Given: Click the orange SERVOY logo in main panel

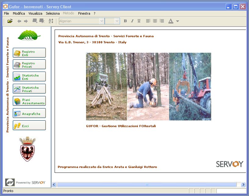Looking at the screenshot, I should pyautogui.click(x=230, y=164).
